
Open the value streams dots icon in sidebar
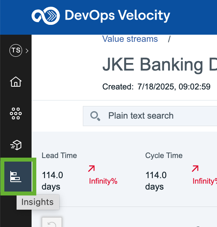point(16,113)
